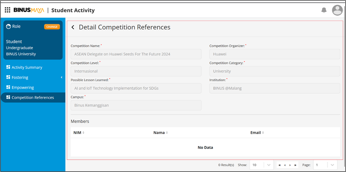
Task: Expand the Fostering submenu chevron
Action: pyautogui.click(x=62, y=77)
